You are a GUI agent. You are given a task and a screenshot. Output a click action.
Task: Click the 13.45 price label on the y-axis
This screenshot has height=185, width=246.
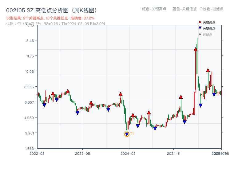tap(31, 40)
